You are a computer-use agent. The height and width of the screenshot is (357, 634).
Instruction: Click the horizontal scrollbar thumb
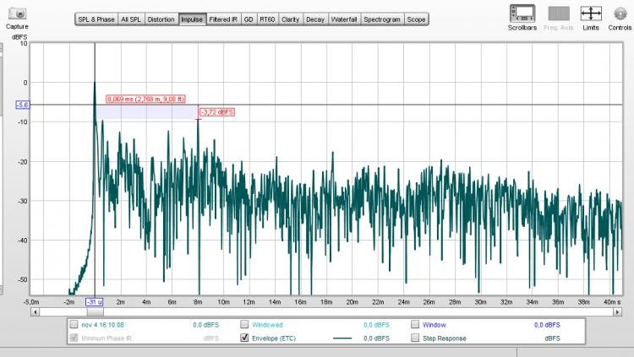[x=95, y=311]
